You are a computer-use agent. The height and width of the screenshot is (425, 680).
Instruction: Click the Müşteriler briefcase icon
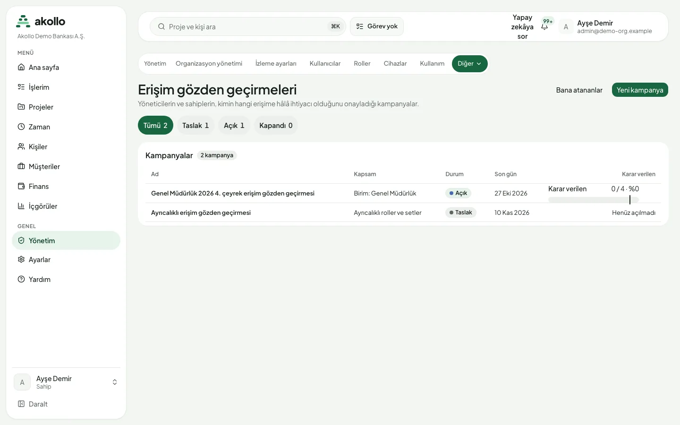point(21,166)
